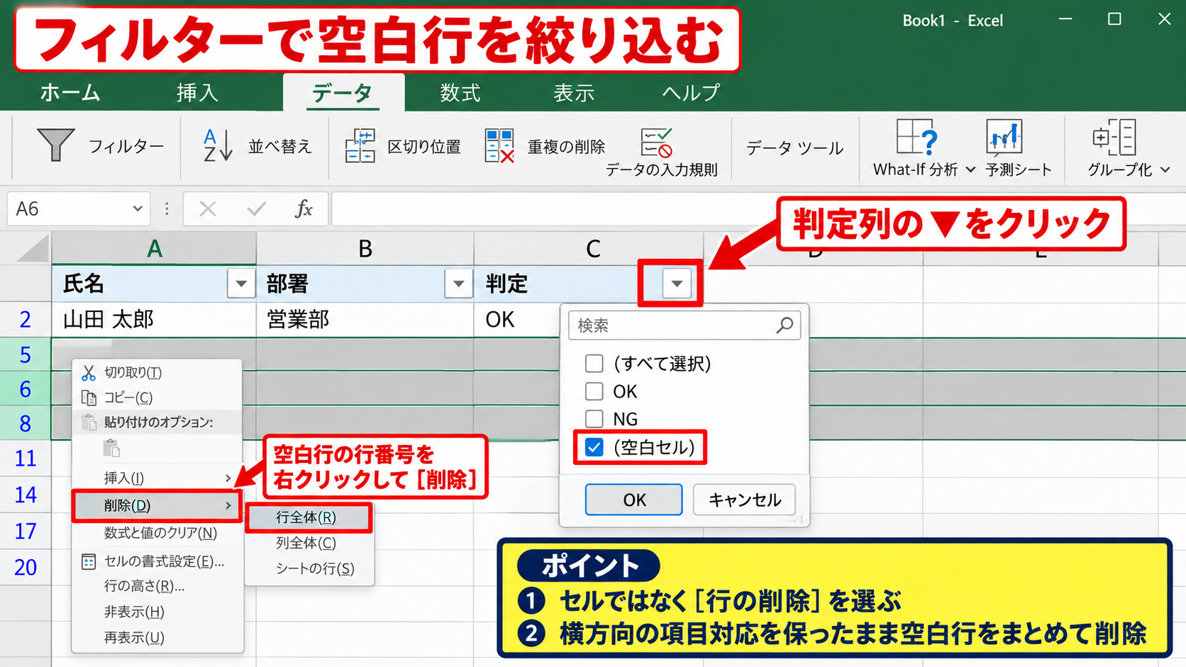Click the A-Z sort icon
The width and height of the screenshot is (1186, 667).
coord(218,145)
